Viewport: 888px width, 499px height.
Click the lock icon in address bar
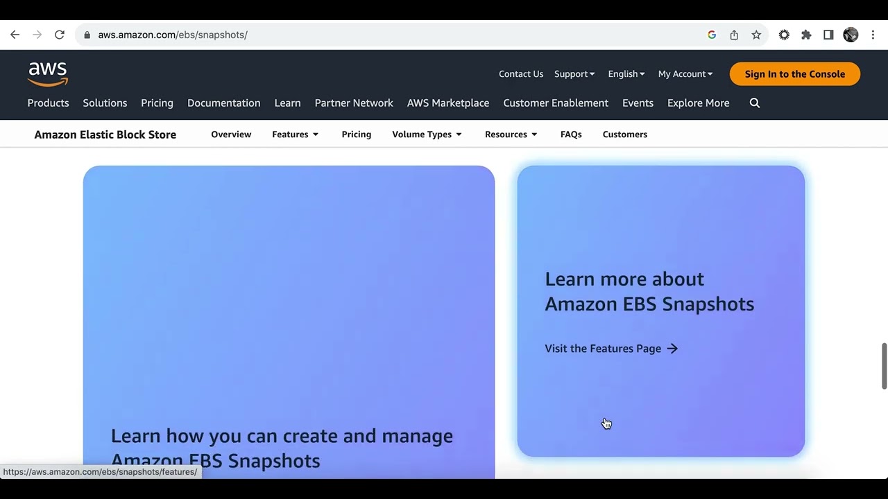coord(87,35)
